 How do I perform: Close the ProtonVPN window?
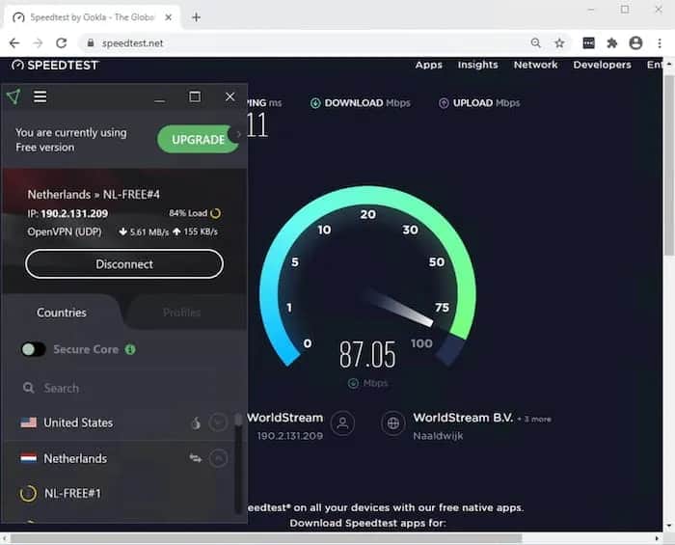(x=229, y=96)
